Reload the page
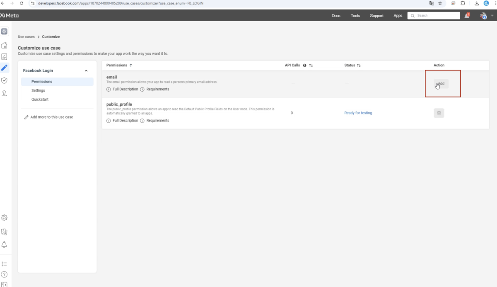Screen dimensions: 497x287 pyautogui.click(x=22, y=3)
